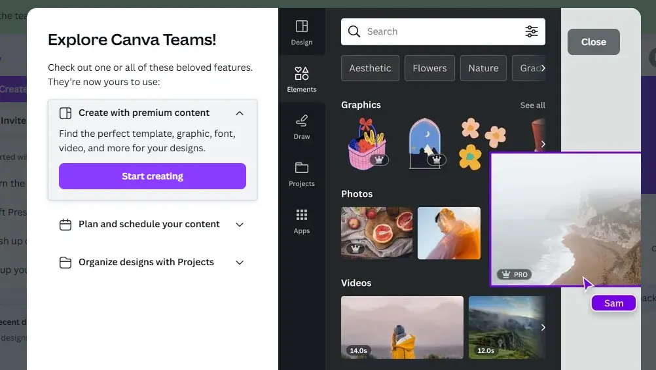Play the 12.0s green cliffs video
656x370 pixels.
(x=507, y=327)
